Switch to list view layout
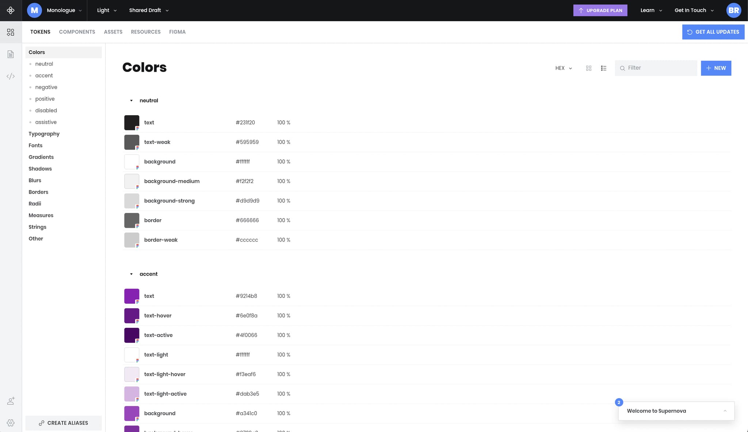The width and height of the screenshot is (748, 432). point(603,68)
